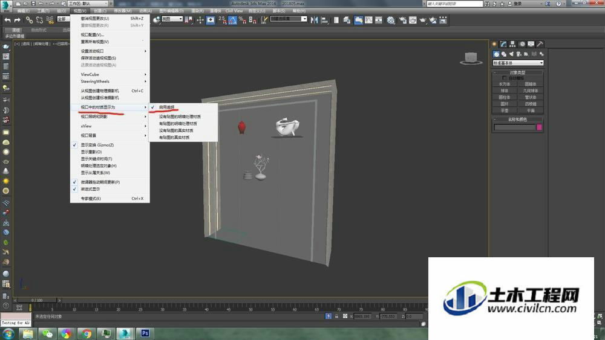
Task: Click the 长方体 (Box) create button
Action: [505, 85]
